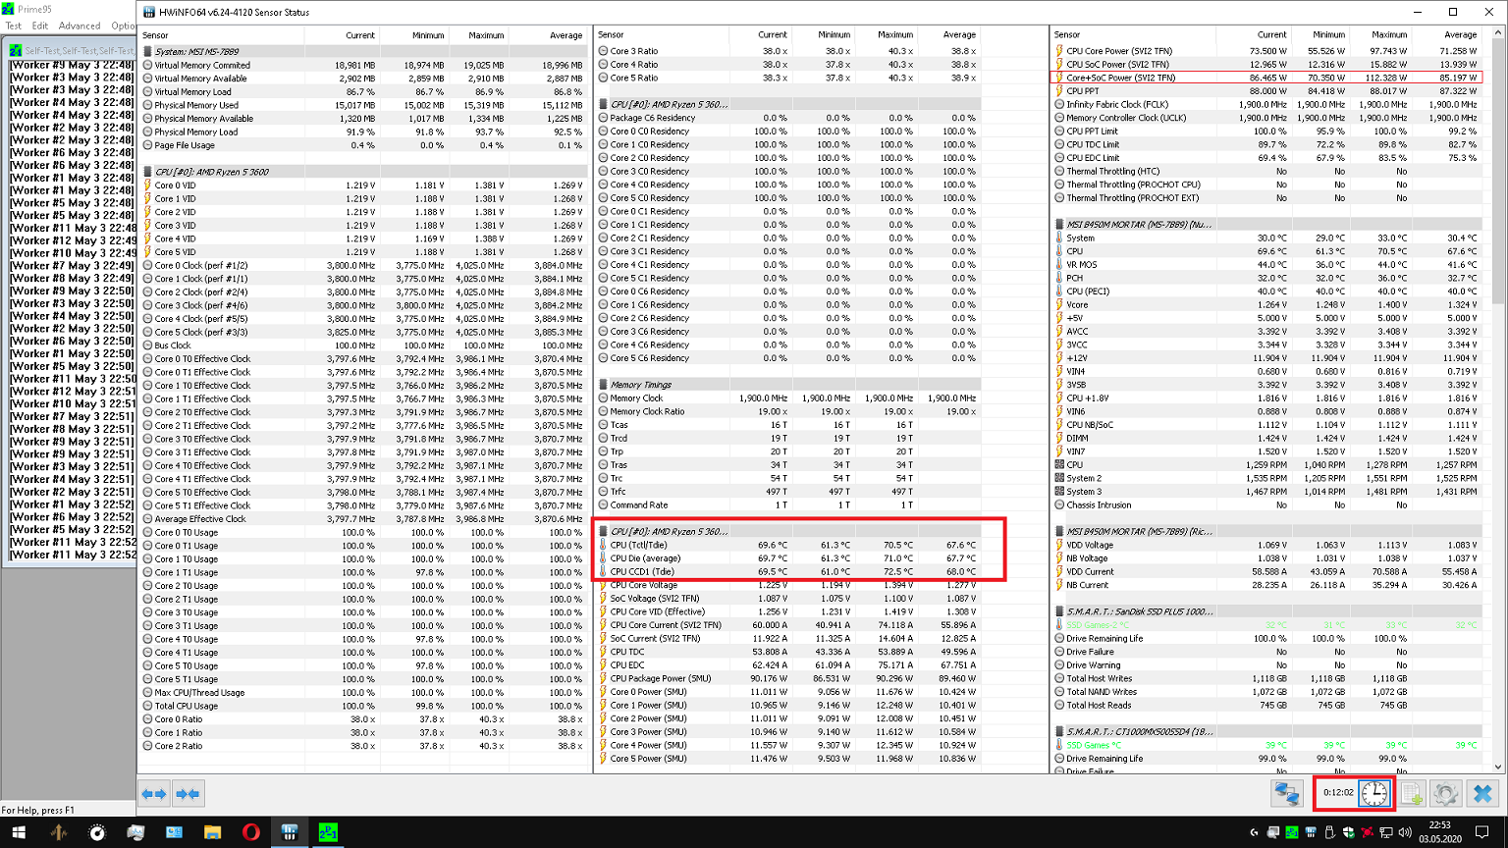Screen dimensions: 1508x848
Task: Open HWiNFO sensor settings gear icon
Action: (x=1445, y=793)
